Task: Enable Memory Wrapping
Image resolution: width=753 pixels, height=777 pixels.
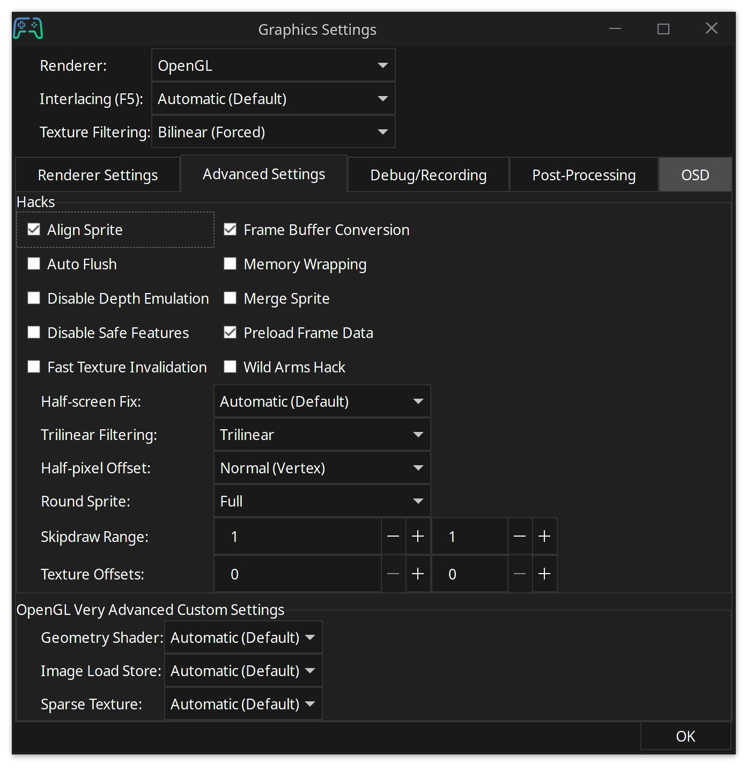Action: click(x=230, y=263)
